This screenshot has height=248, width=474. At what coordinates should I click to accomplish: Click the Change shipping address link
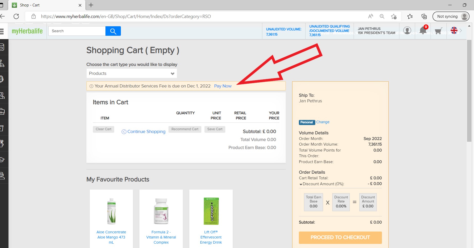point(323,122)
